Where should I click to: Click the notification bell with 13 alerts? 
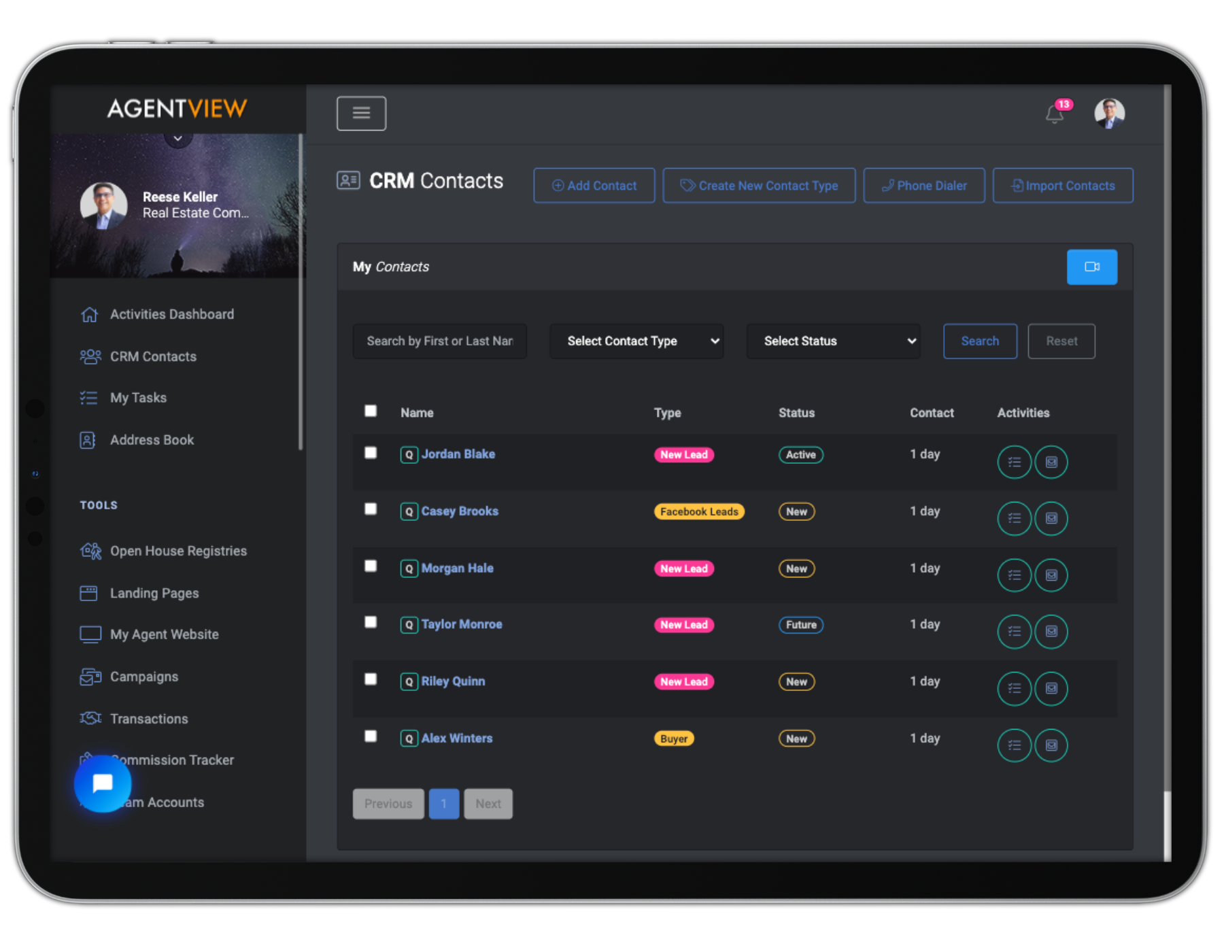1054,114
